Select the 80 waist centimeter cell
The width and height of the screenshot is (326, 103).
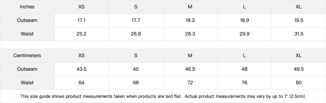pos(299,83)
